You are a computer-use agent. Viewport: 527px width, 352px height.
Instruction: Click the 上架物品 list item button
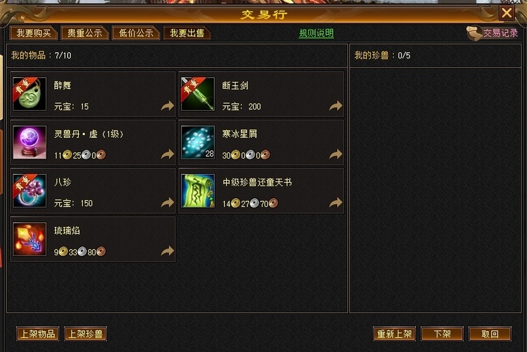(x=38, y=334)
